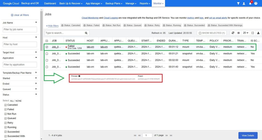Select the 00:01:21 snapshot job checkbox
This screenshot has height=140, width=262.
click(47, 54)
